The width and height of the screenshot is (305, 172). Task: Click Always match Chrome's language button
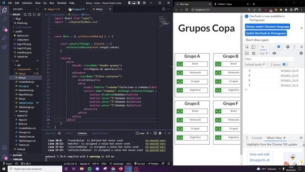click(x=267, y=27)
